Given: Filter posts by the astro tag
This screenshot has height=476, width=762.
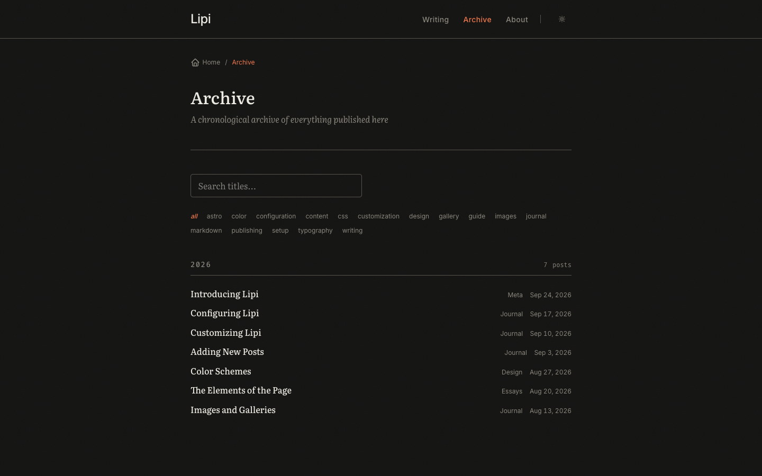Looking at the screenshot, I should pyautogui.click(x=214, y=216).
